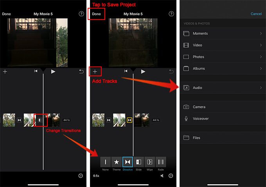Tap chevron on the Moments row
The width and height of the screenshot is (266, 187).
click(x=261, y=33)
